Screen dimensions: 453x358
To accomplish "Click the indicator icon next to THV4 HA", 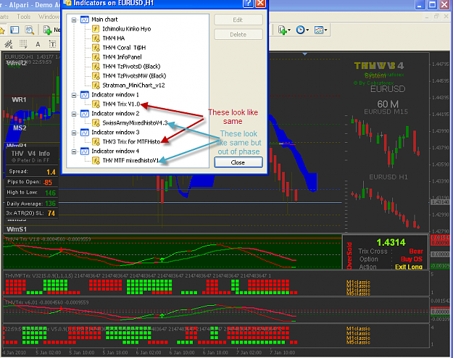I will (x=96, y=38).
